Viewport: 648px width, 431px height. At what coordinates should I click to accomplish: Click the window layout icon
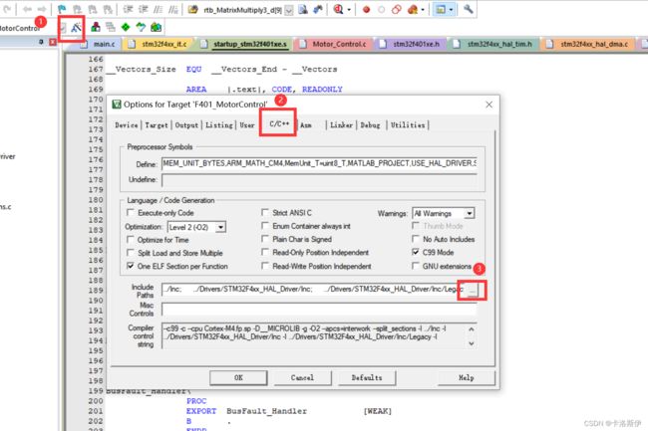[x=441, y=10]
